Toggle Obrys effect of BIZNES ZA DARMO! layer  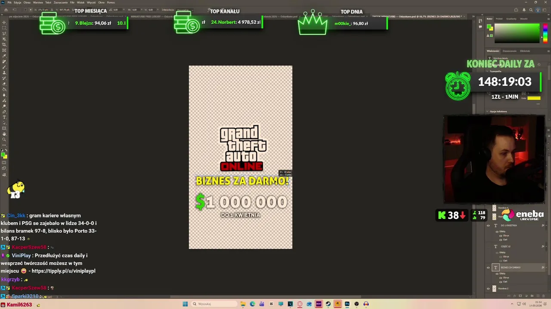click(x=501, y=278)
